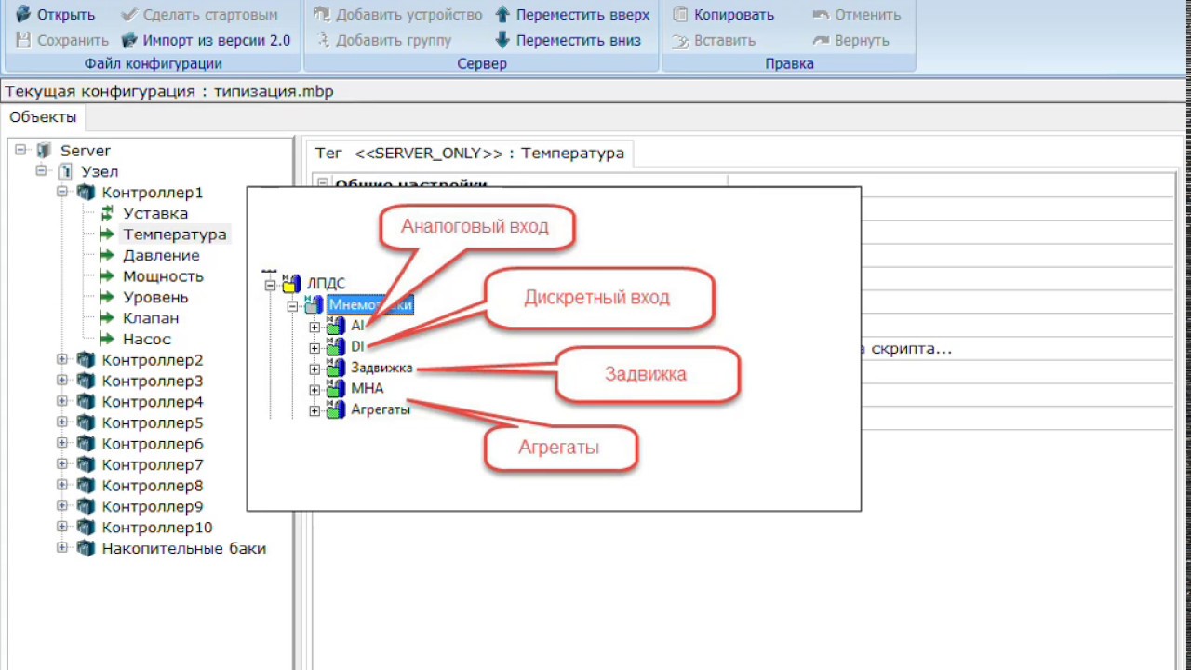Copy selection with Копировать

tap(723, 15)
